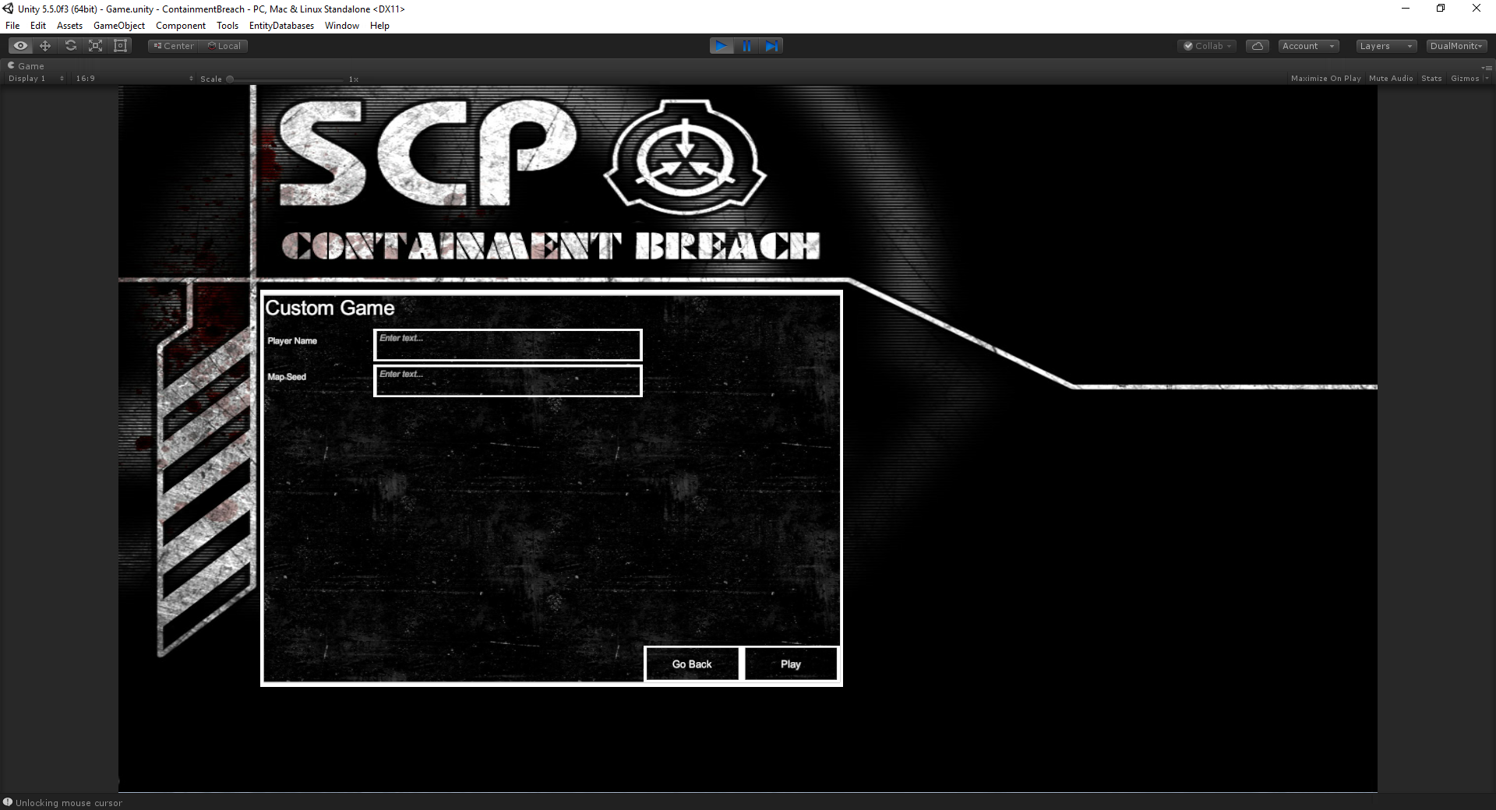This screenshot has width=1496, height=810.
Task: Toggle handle rotation Local button
Action: (x=224, y=46)
